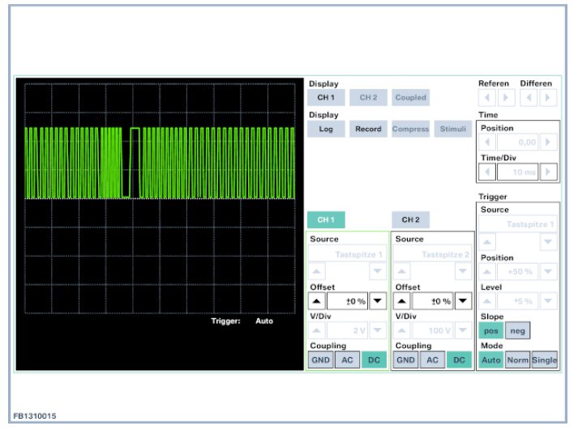Open the CH 1 Source down arrow
Image resolution: width=578 pixels, height=430 pixels.
tap(377, 272)
